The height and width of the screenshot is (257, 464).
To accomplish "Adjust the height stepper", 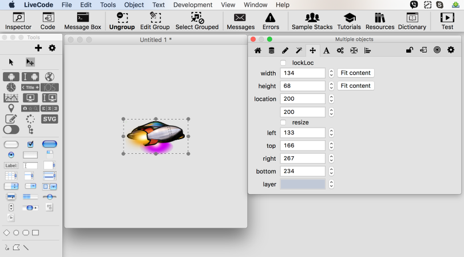I will (331, 86).
